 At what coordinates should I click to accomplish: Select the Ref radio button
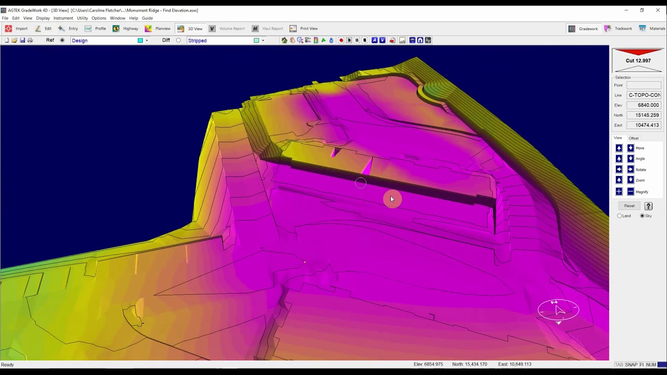click(62, 40)
